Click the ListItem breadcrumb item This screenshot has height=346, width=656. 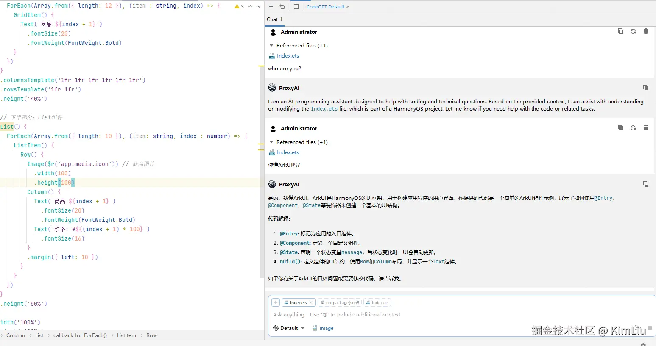126,335
